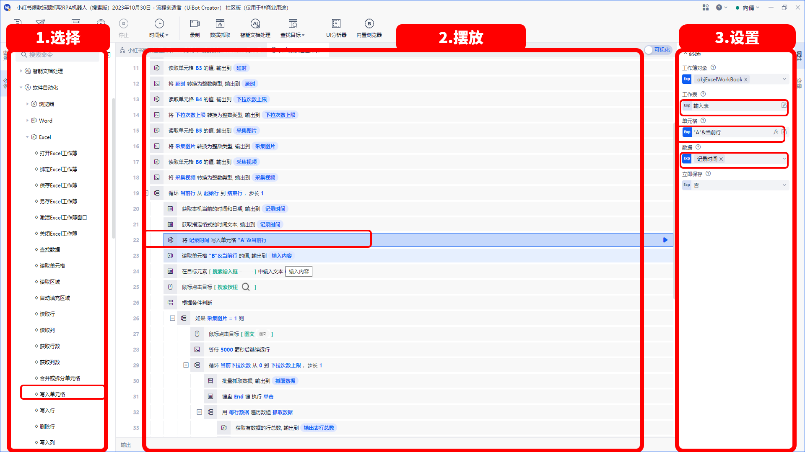The image size is (805, 452).
Task: Click the command tree vertical scrollbar
Action: click(x=114, y=167)
